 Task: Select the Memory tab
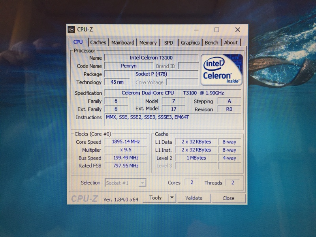pos(148,43)
